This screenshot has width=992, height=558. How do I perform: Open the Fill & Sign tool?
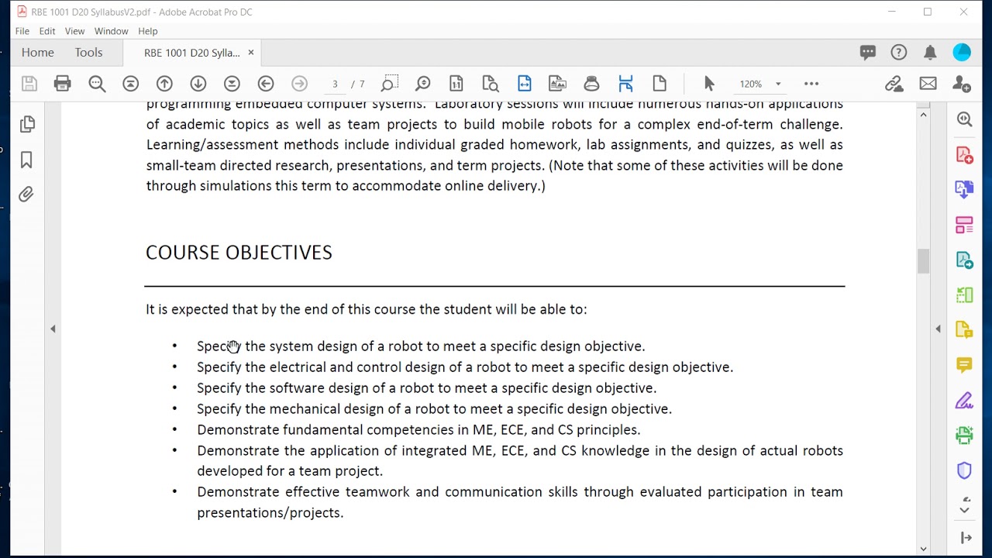tap(964, 401)
